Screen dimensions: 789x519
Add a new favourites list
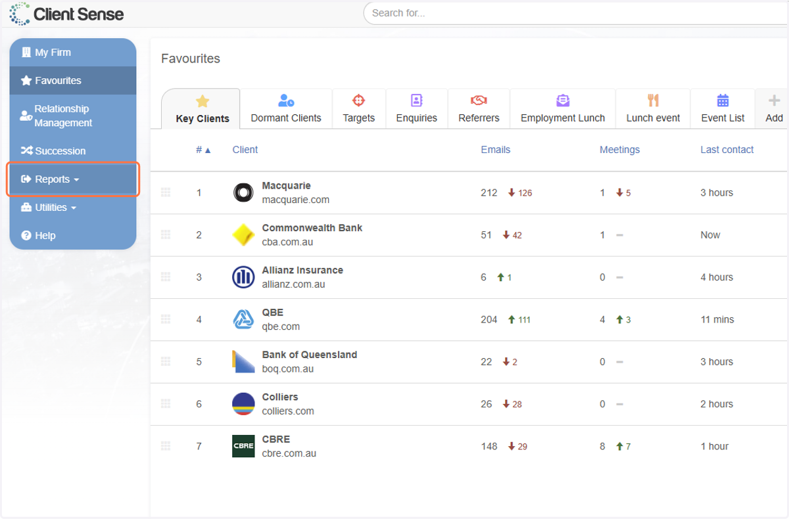click(x=774, y=109)
